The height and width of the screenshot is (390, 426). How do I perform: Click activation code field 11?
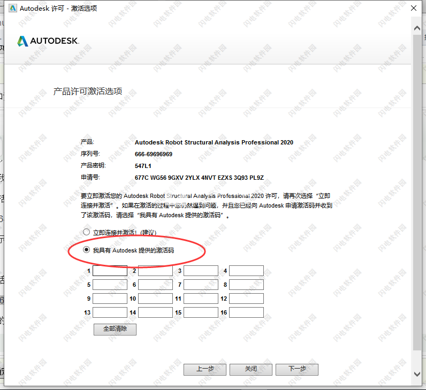[x=201, y=299]
